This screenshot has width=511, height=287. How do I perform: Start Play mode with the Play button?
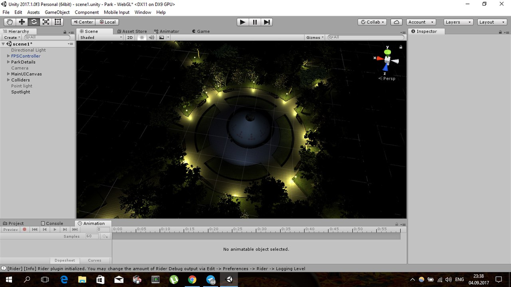[242, 22]
